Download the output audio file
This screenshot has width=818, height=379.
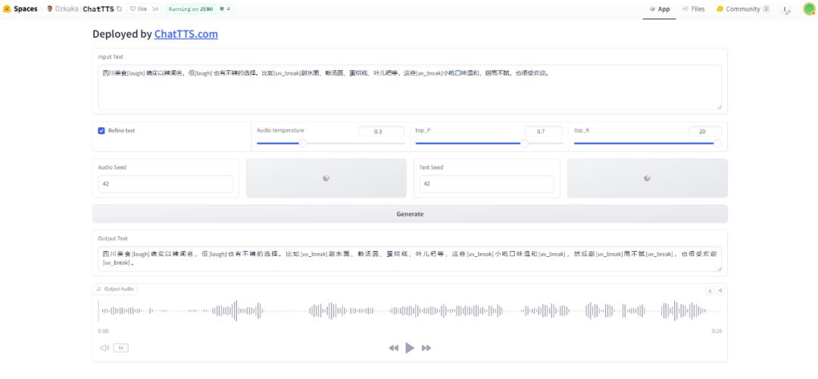(x=710, y=290)
